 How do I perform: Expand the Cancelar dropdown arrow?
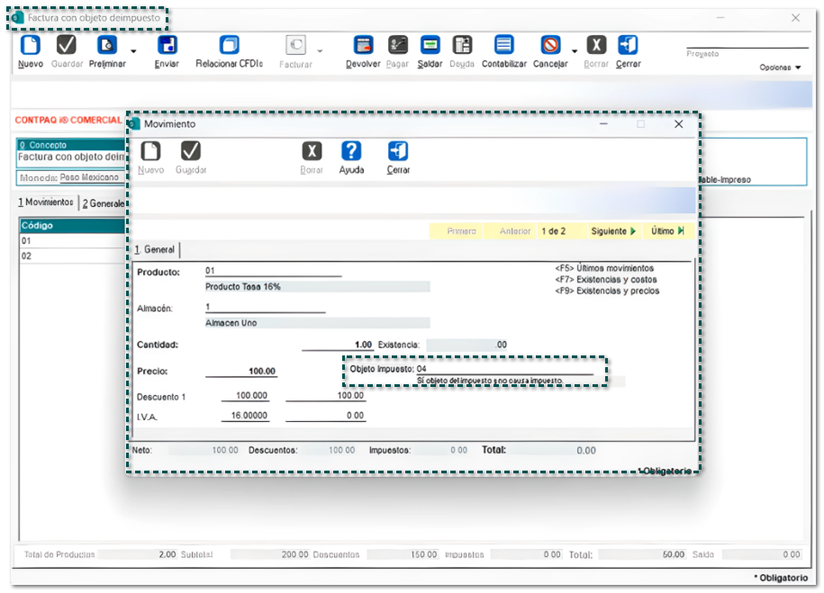point(572,51)
